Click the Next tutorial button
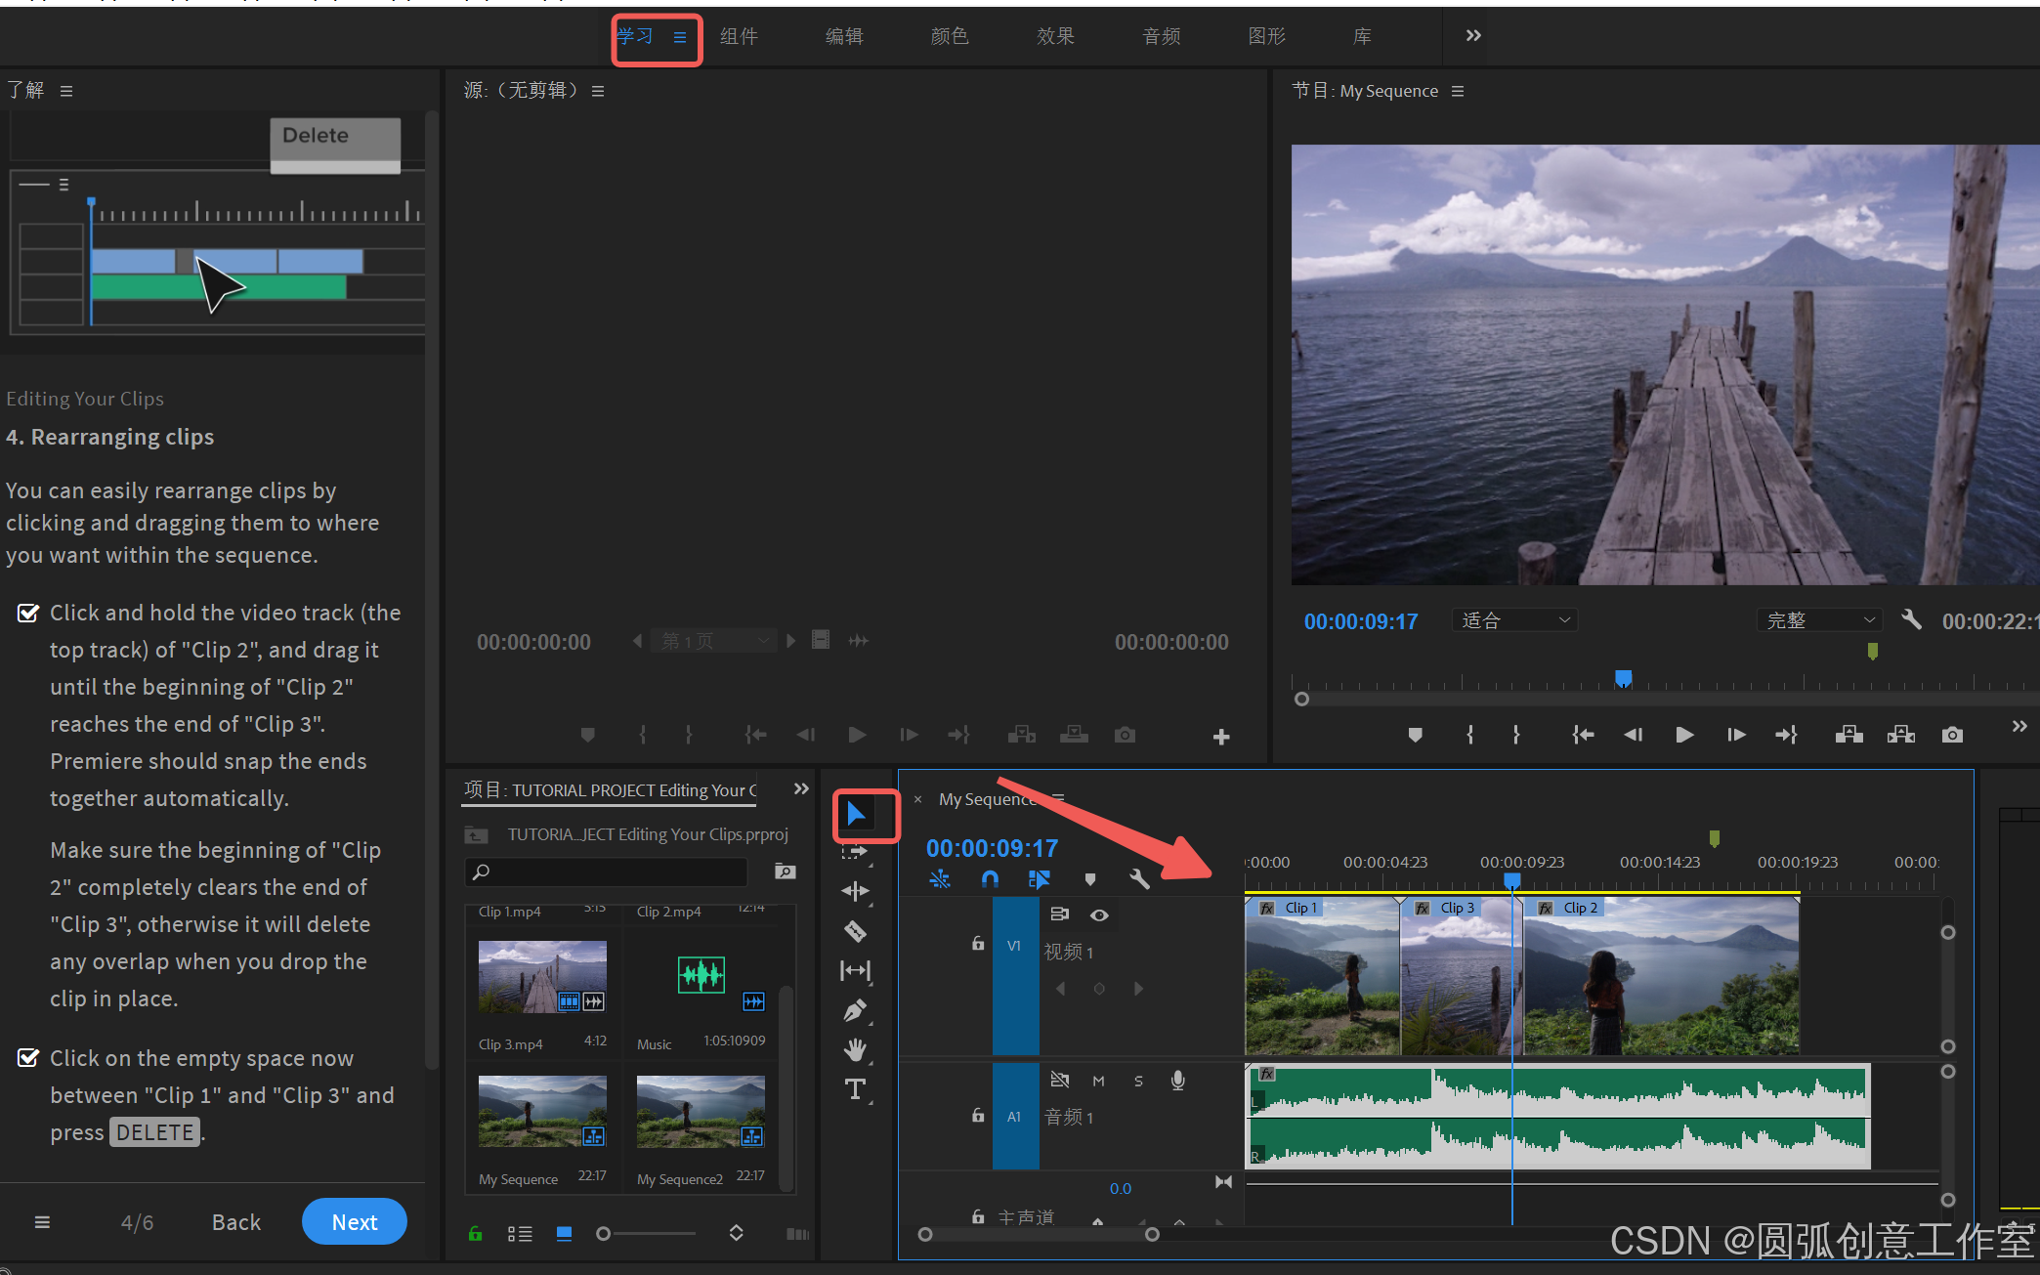2040x1275 pixels. click(x=354, y=1221)
